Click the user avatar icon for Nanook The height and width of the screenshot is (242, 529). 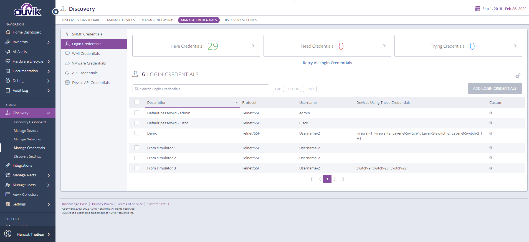[x=8, y=234]
